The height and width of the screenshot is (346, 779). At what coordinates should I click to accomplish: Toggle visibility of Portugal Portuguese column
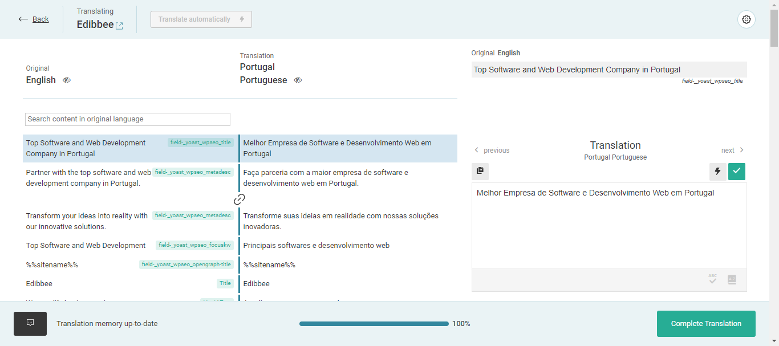[298, 80]
